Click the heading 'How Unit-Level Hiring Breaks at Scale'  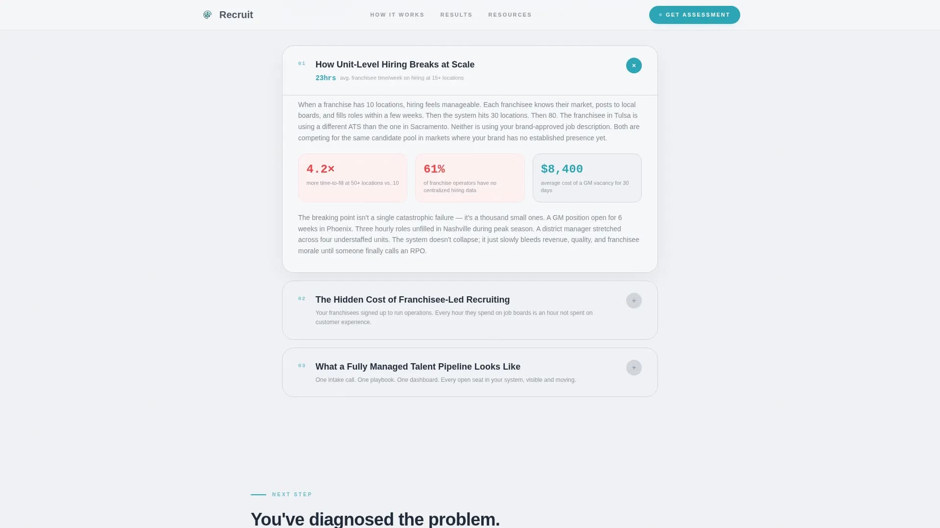pyautogui.click(x=395, y=65)
